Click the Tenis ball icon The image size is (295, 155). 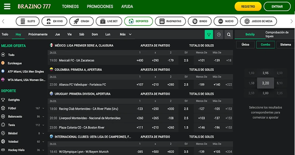coord(3,125)
